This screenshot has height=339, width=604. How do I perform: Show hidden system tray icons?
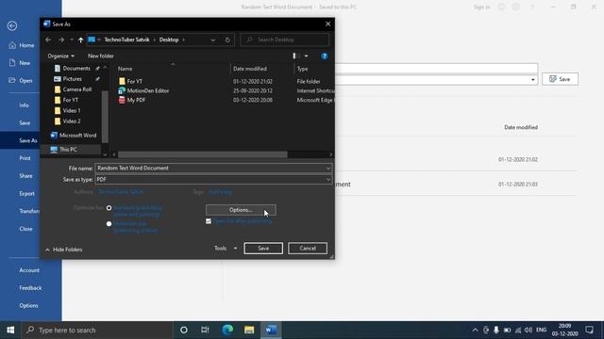pos(475,331)
